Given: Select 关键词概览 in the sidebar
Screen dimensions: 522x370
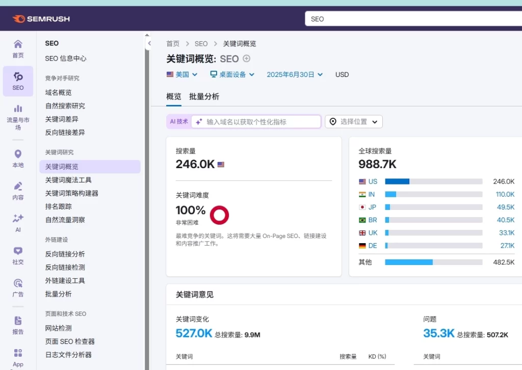Looking at the screenshot, I should tap(90, 167).
